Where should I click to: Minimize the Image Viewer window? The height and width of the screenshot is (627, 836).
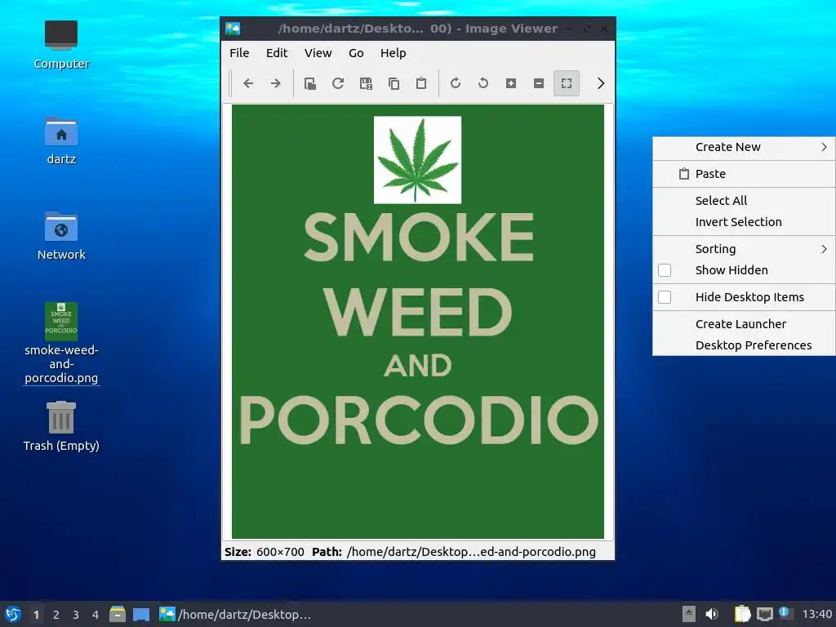pos(570,29)
